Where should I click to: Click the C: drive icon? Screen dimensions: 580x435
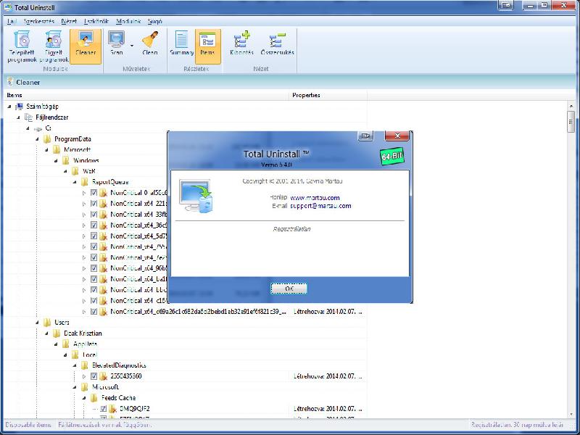point(38,128)
